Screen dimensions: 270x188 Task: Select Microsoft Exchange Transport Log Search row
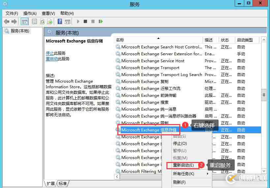[187, 74]
